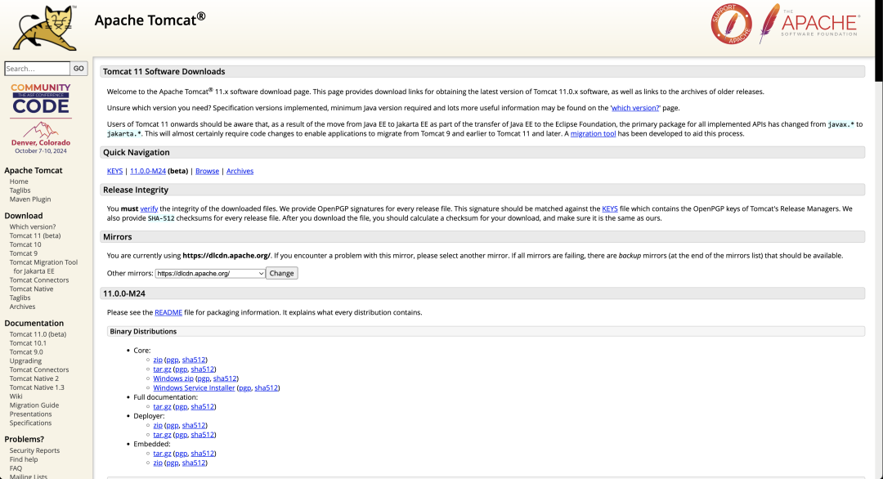This screenshot has height=479, width=883.
Task: Click the GO search button
Action: click(78, 69)
